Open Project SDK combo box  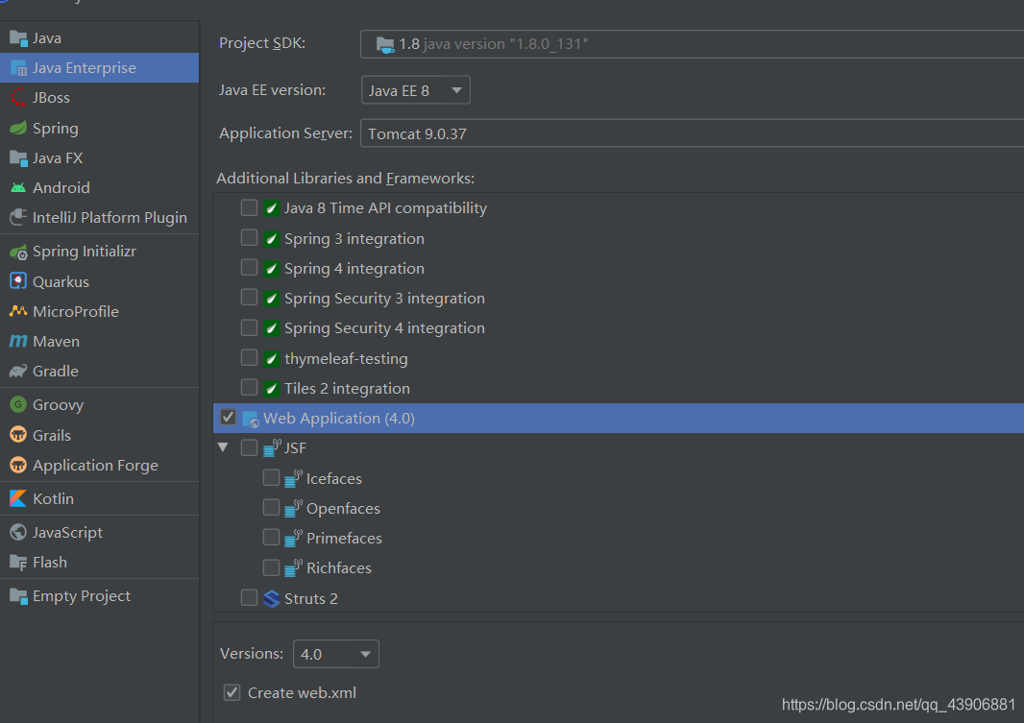692,44
